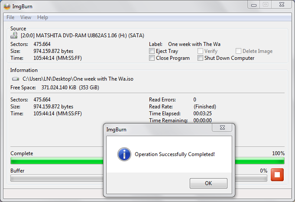Open the File menu

click(x=10, y=17)
